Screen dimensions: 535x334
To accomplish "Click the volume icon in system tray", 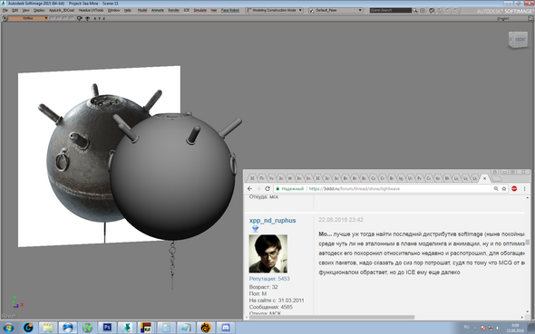I will 498,328.
